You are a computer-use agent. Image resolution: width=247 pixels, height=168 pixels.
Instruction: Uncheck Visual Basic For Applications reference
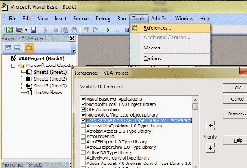83,99
